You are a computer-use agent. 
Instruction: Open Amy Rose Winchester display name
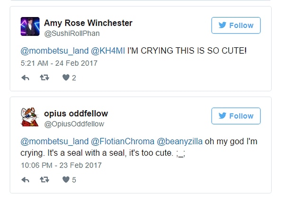pos(88,23)
